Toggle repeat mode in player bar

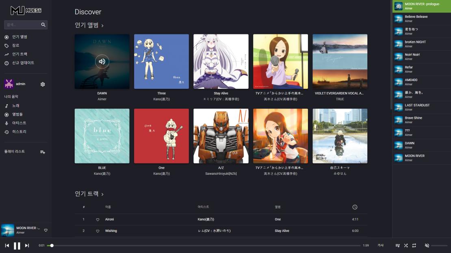coord(414,246)
